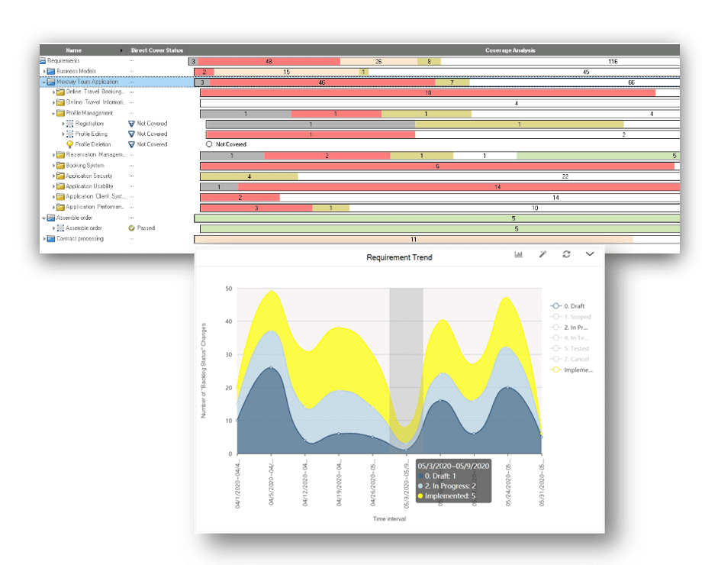Toggle the 4. In Te... legend series
The image size is (718, 565).
[x=569, y=337]
